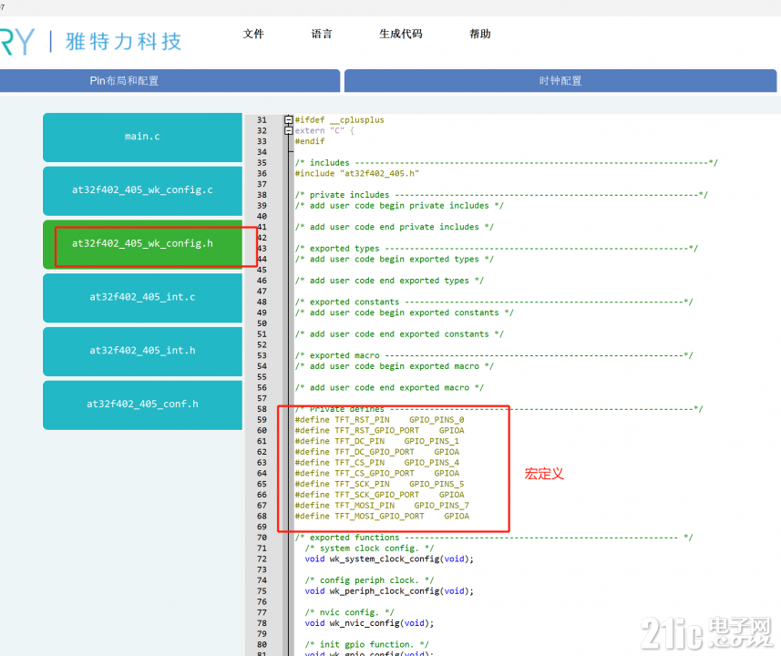Click the TFT_DC_PIN define line
The width and height of the screenshot is (781, 656).
click(x=377, y=441)
